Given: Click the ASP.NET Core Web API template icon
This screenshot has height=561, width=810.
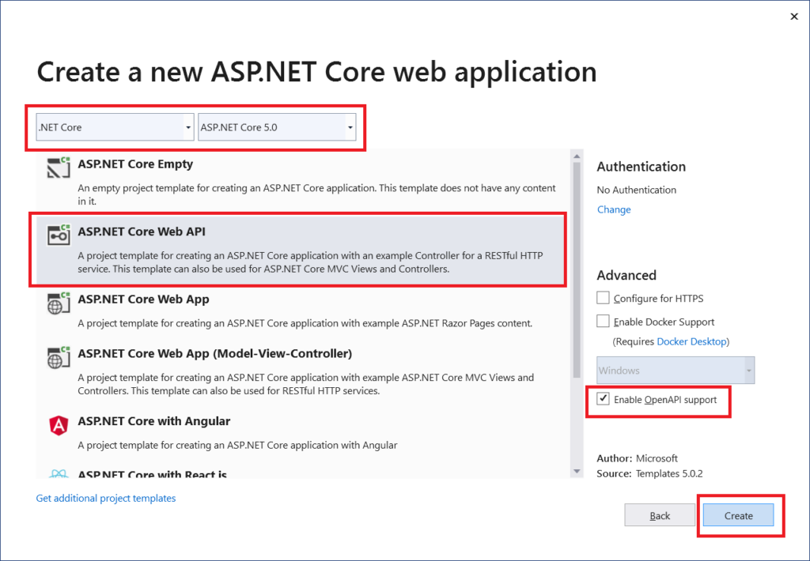Looking at the screenshot, I should pyautogui.click(x=59, y=235).
